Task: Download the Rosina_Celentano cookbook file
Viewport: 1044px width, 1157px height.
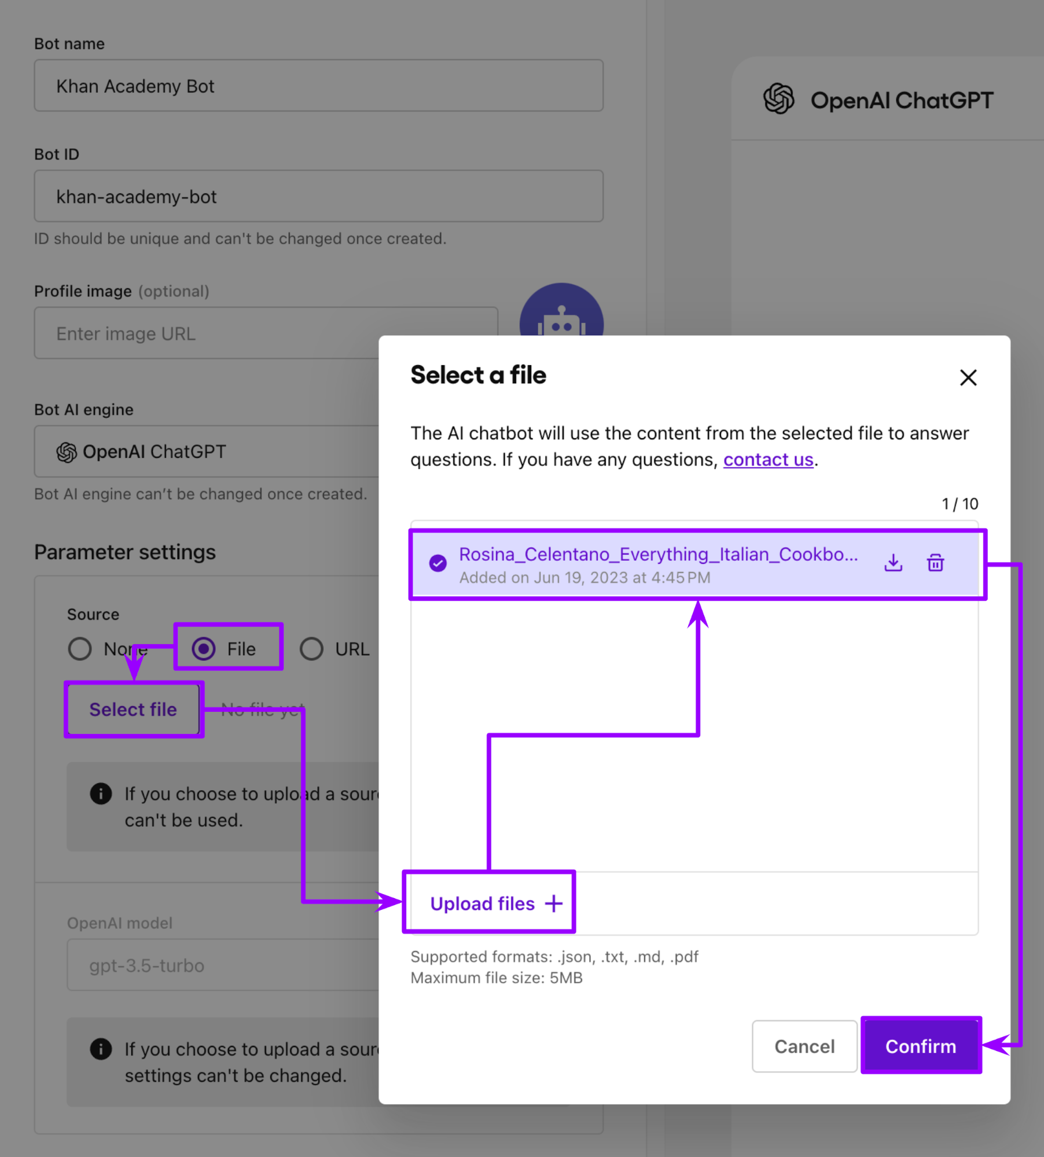Action: click(893, 562)
